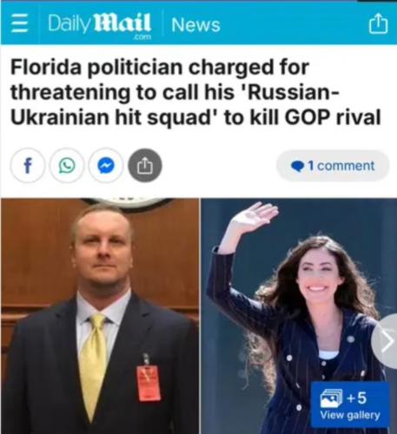Tap the header share icon
This screenshot has height=434, width=397.
click(378, 24)
